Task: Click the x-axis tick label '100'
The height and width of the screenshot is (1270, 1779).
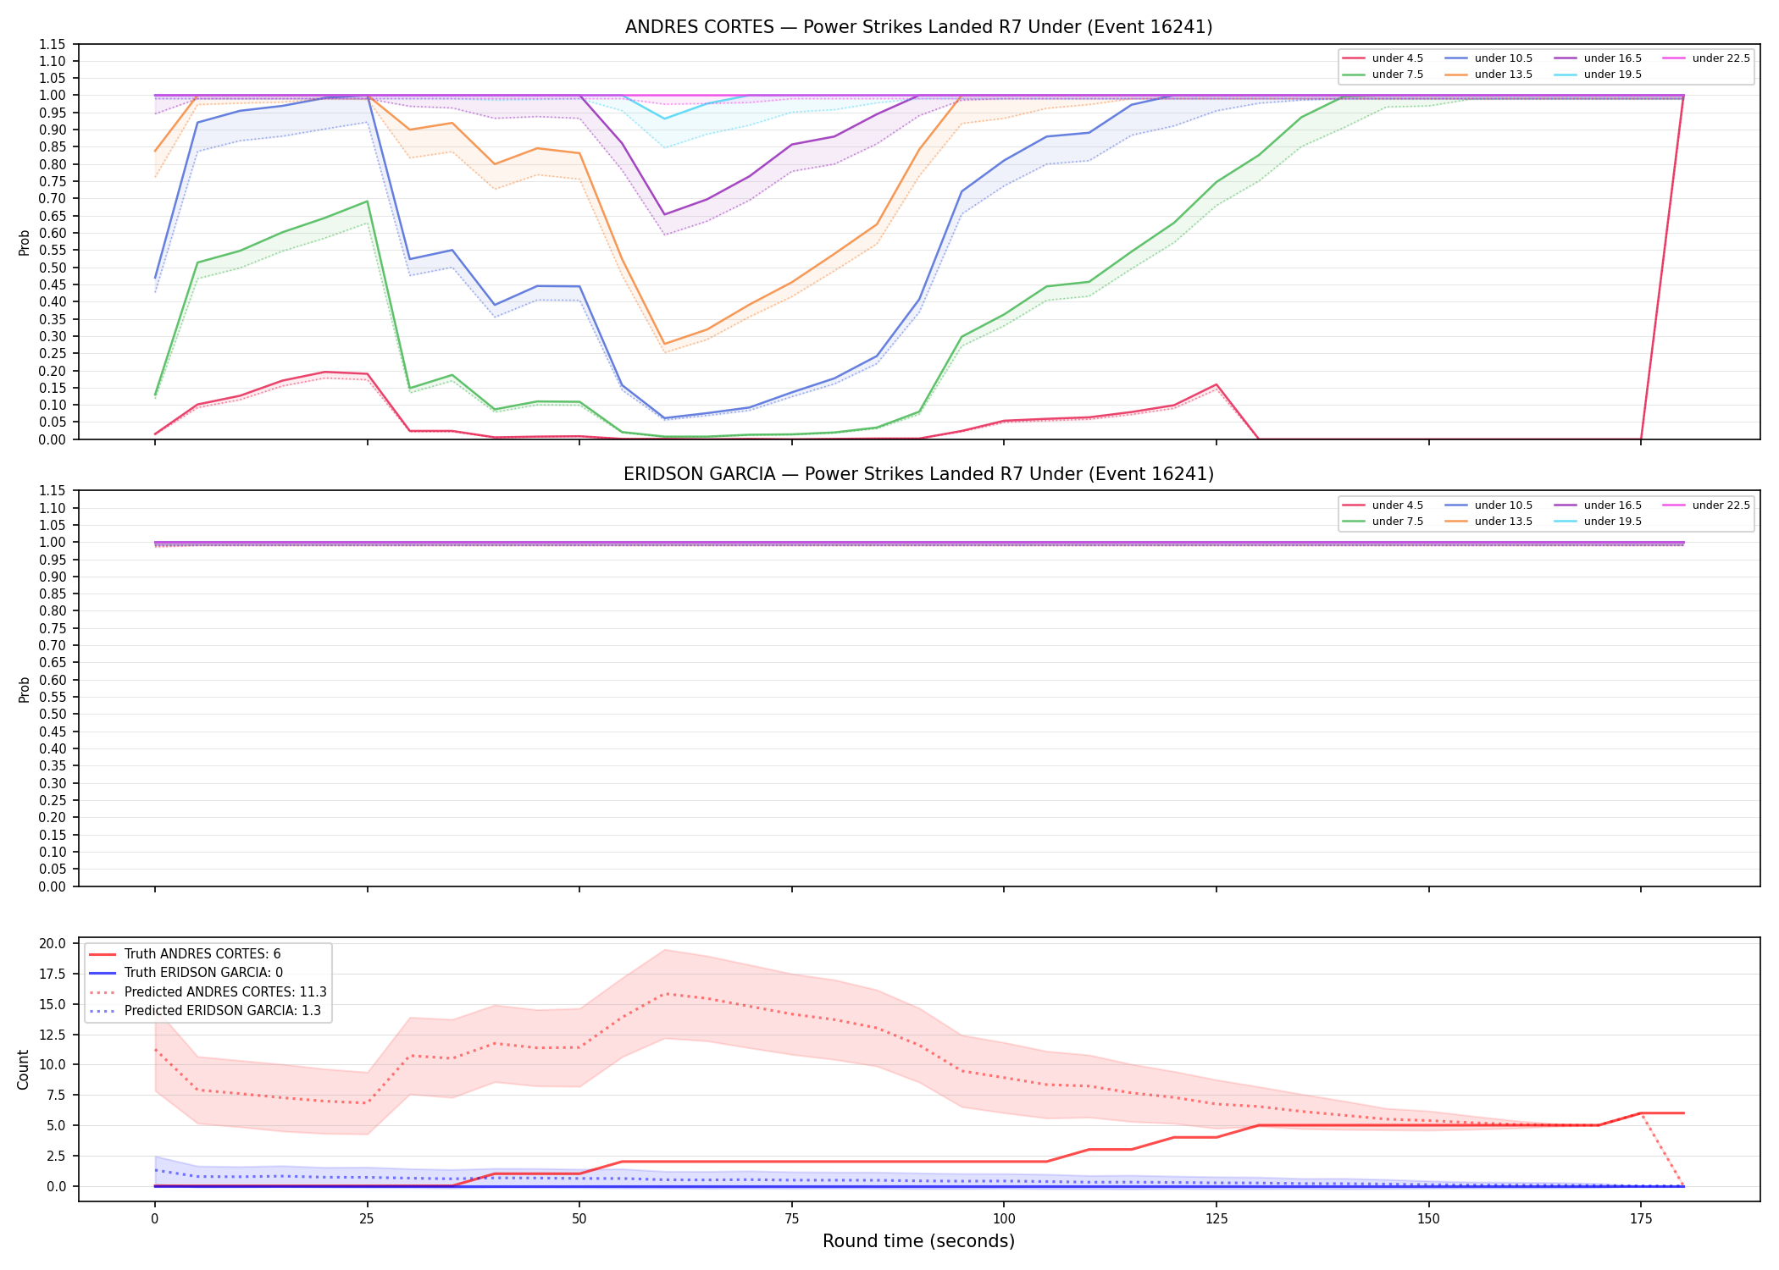Action: [x=1004, y=1219]
